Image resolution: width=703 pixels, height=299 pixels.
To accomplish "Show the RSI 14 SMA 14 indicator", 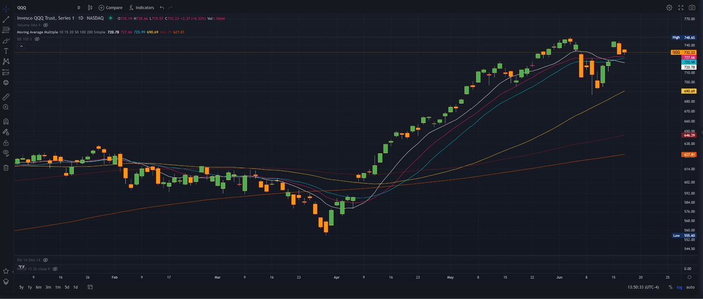I will click(45, 260).
